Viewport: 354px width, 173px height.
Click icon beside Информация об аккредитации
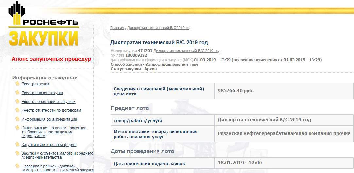point(17,119)
